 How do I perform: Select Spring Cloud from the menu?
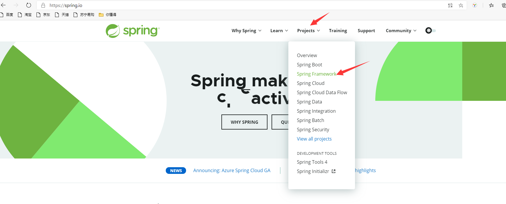(x=311, y=83)
